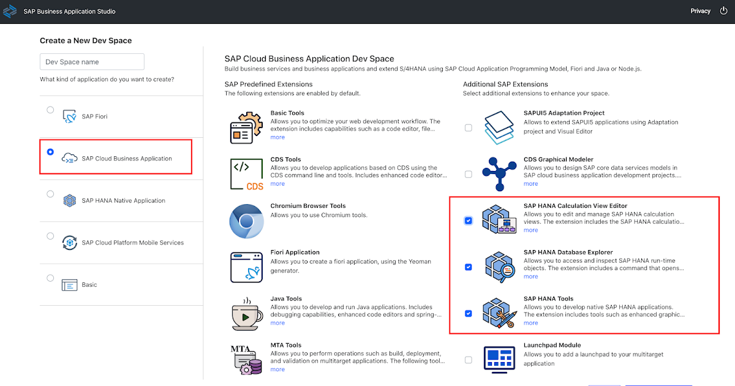
Task: Click more under SAP HANA Database Explorer
Action: pyautogui.click(x=530, y=276)
